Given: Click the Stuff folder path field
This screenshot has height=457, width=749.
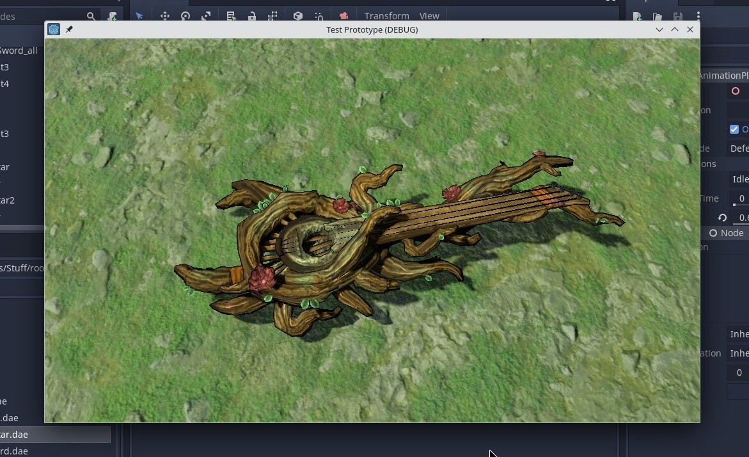Looking at the screenshot, I should click(x=22, y=268).
